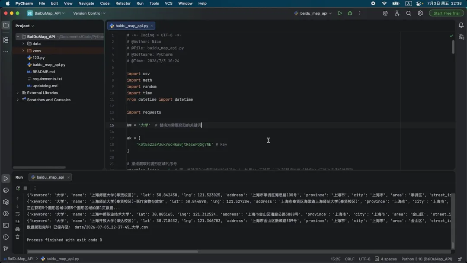The height and width of the screenshot is (263, 467).
Task: Click BaiDuMap_API breadcrumb in status bar
Action: (x=19, y=259)
